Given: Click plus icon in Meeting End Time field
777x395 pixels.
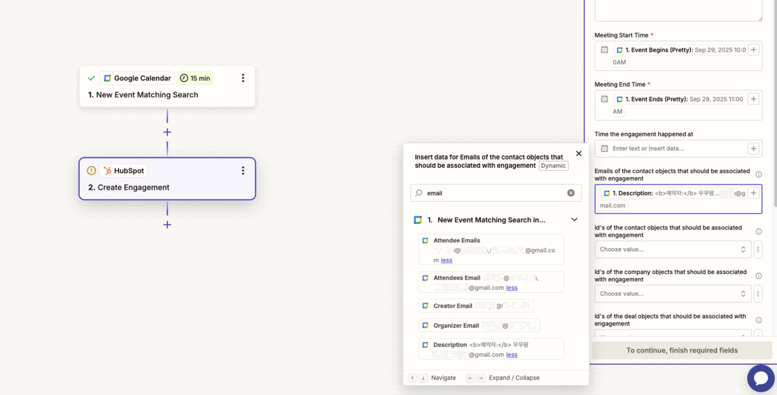Looking at the screenshot, I should 753,99.
